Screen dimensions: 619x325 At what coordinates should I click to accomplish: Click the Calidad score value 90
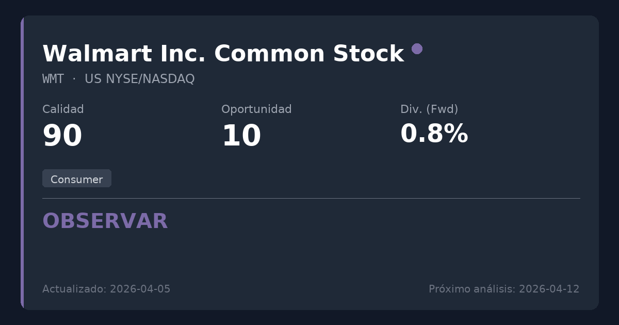pyautogui.click(x=62, y=136)
